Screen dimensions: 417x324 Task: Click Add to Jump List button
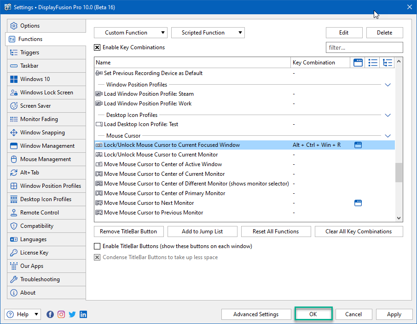(202, 231)
